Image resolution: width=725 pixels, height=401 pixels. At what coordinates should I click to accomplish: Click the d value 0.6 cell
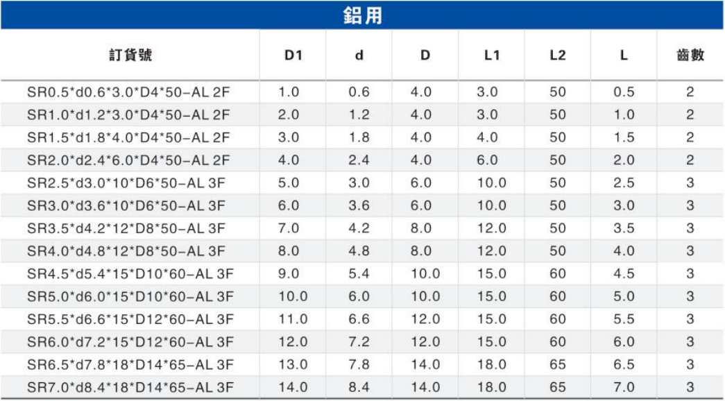coord(359,92)
